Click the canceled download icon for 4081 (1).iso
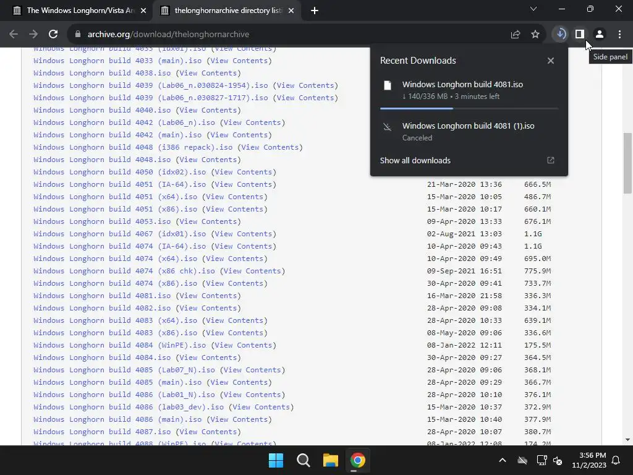Screen dimensions: 633x475 pos(388,127)
